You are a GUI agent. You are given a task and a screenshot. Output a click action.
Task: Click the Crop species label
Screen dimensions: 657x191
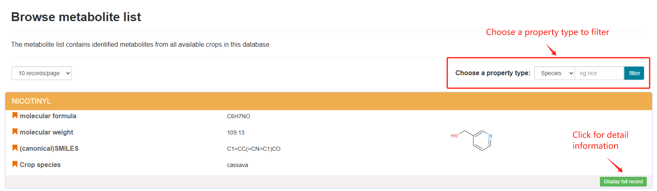(x=40, y=165)
